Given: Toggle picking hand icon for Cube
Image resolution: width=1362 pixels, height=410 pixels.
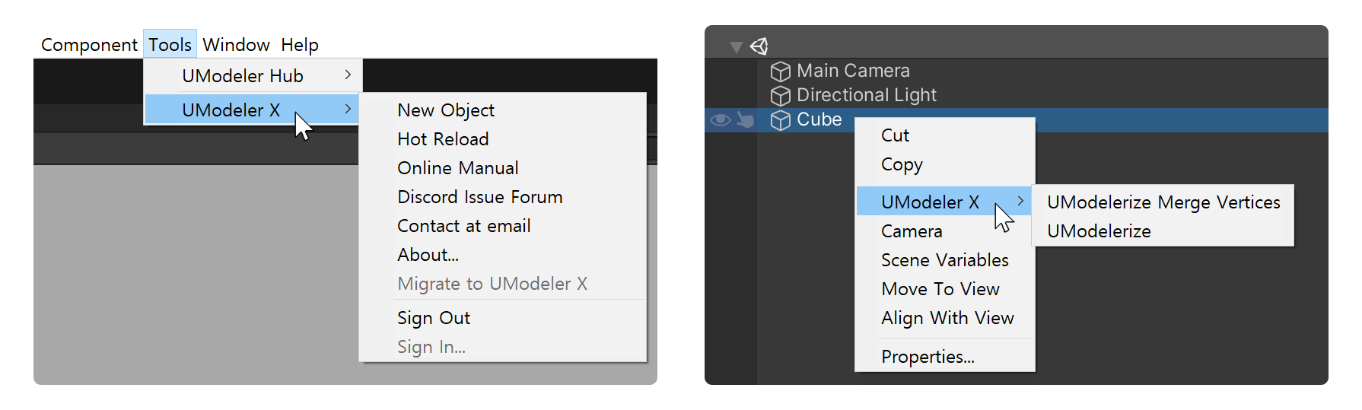Looking at the screenshot, I should coord(746,120).
